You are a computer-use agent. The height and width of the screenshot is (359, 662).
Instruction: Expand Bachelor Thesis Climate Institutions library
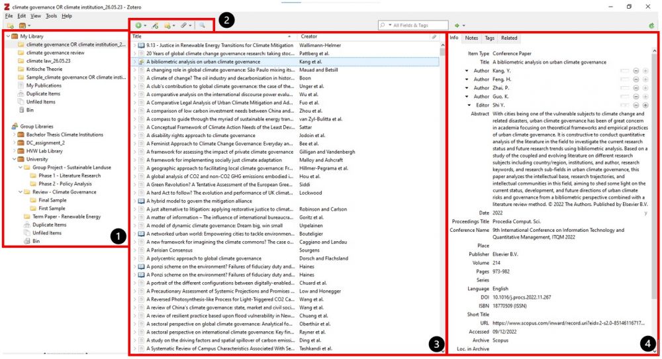[14, 134]
